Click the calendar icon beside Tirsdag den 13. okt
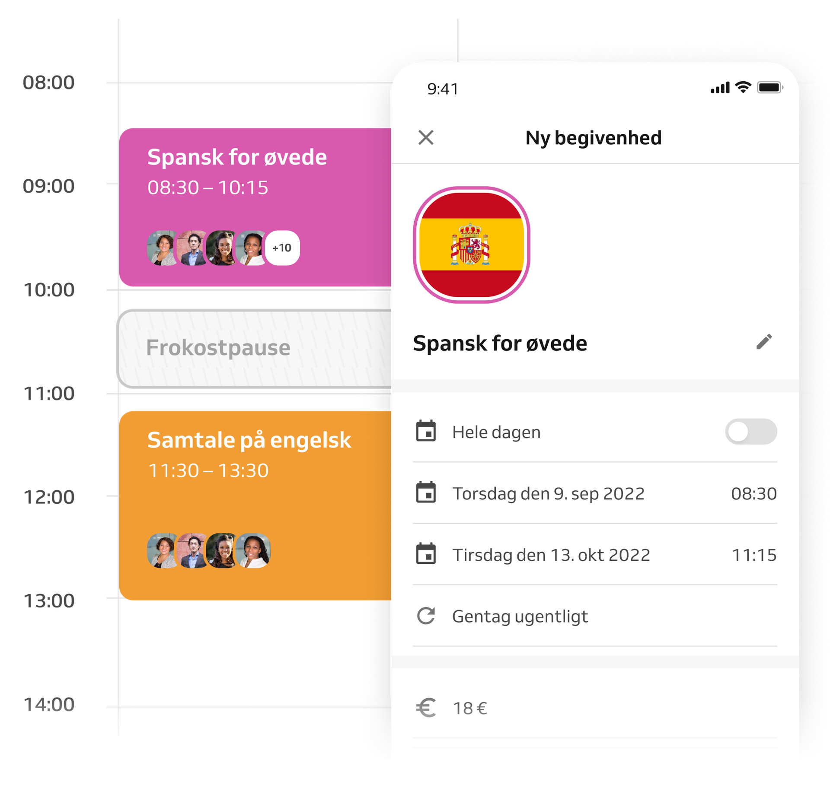The height and width of the screenshot is (785, 830). [x=426, y=553]
